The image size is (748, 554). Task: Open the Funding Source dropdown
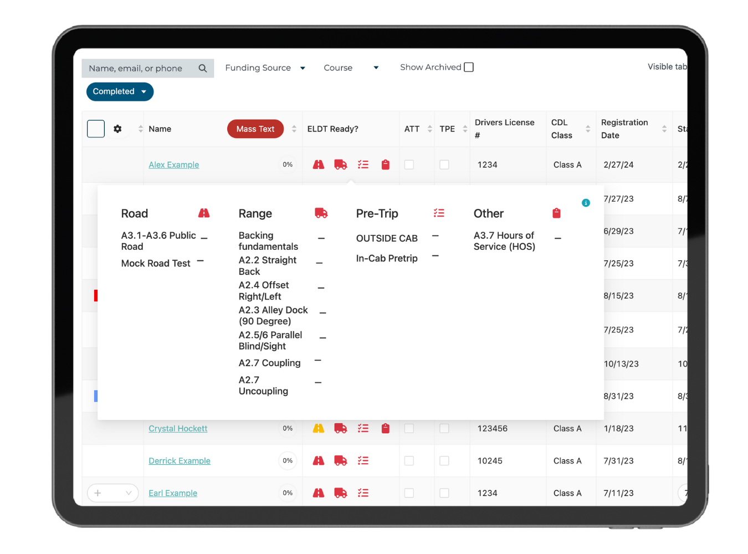(x=265, y=68)
